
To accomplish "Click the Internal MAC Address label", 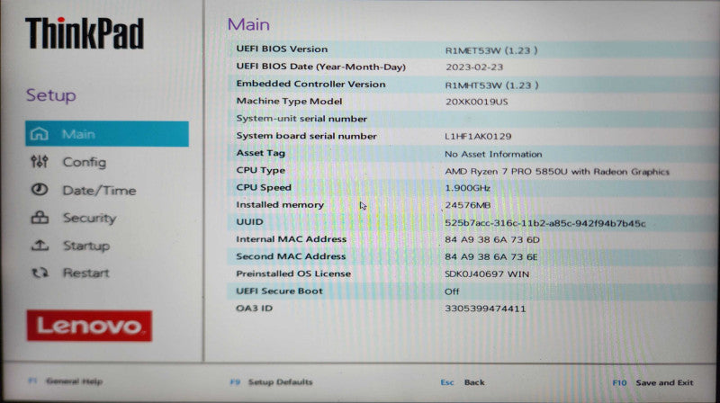I will (291, 239).
